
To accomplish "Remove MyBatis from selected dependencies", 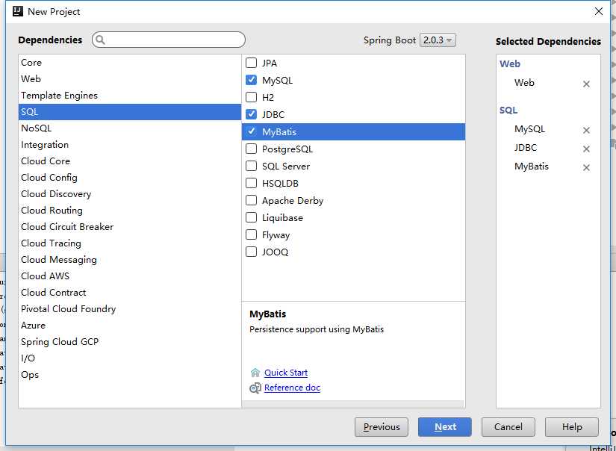I will pyautogui.click(x=586, y=168).
